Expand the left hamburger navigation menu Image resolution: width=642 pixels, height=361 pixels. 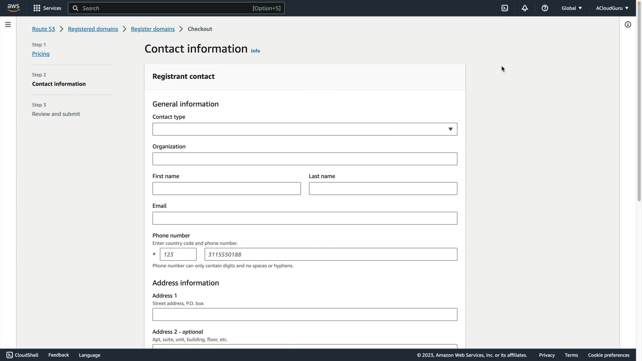(8, 24)
